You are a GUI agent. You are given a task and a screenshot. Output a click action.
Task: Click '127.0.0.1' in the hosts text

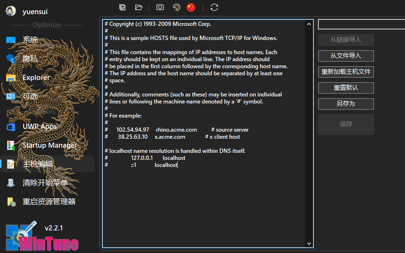pos(142,158)
